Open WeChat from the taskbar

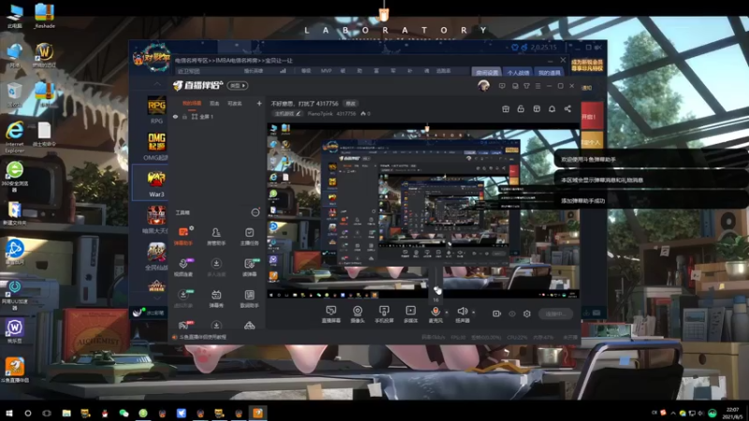124,413
